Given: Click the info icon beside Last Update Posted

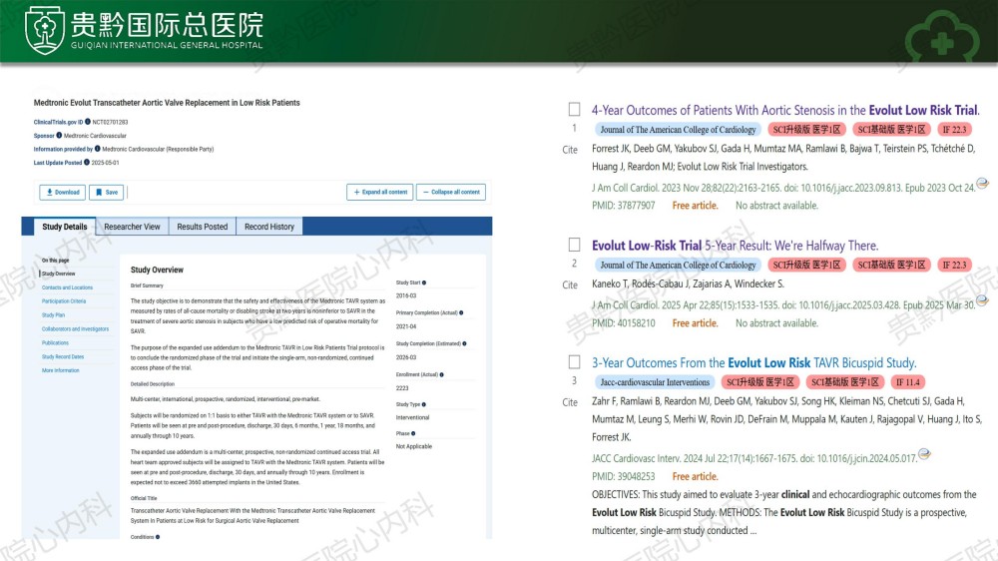Looking at the screenshot, I should click(x=87, y=162).
